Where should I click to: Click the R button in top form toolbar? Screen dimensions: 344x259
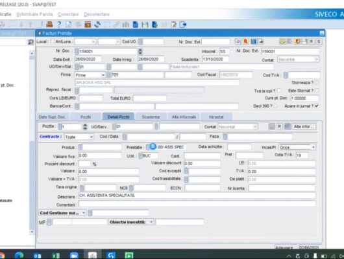click(312, 41)
